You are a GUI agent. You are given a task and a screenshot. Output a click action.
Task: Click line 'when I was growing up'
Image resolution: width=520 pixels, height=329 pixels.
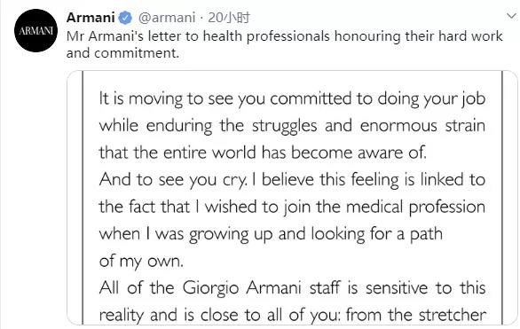pyautogui.click(x=271, y=234)
